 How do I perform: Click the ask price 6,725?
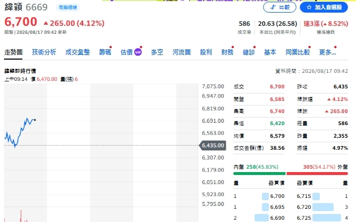coord(304,218)
